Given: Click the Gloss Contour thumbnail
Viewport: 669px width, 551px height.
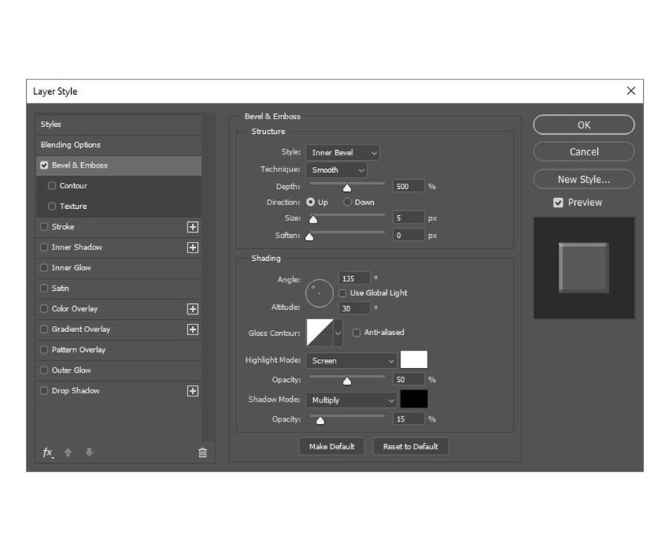Looking at the screenshot, I should click(320, 332).
